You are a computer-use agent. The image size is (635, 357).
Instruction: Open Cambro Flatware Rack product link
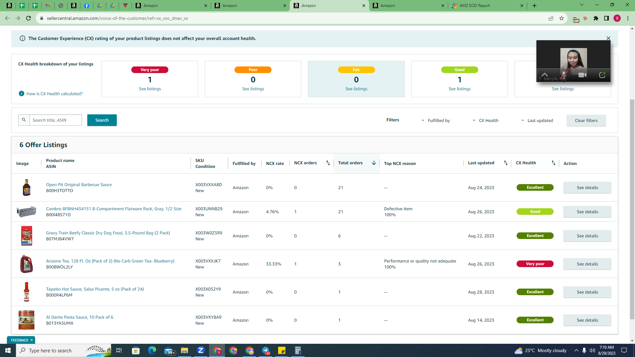coord(114,209)
